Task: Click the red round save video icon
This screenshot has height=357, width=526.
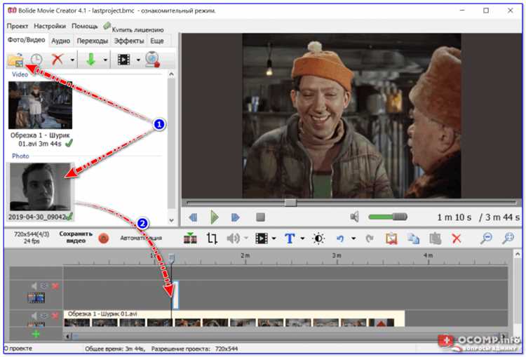Action: coord(104,238)
